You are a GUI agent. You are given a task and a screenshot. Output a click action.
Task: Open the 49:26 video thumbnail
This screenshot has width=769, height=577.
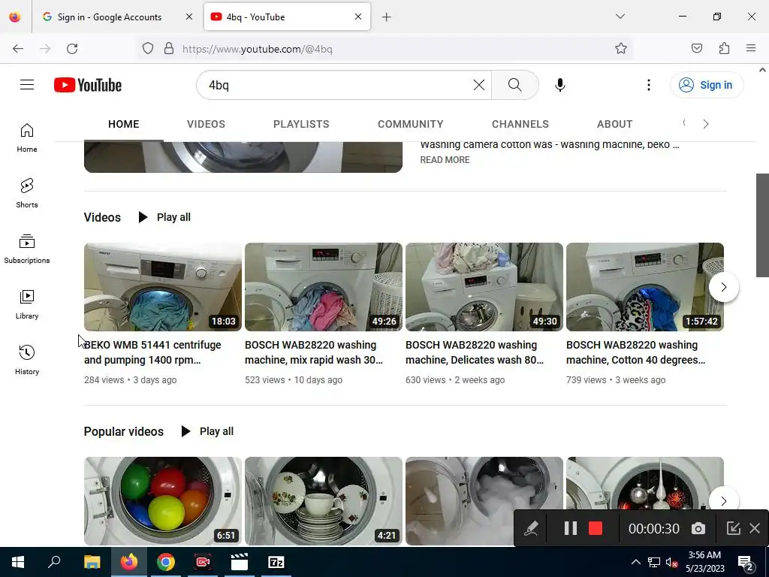point(324,287)
